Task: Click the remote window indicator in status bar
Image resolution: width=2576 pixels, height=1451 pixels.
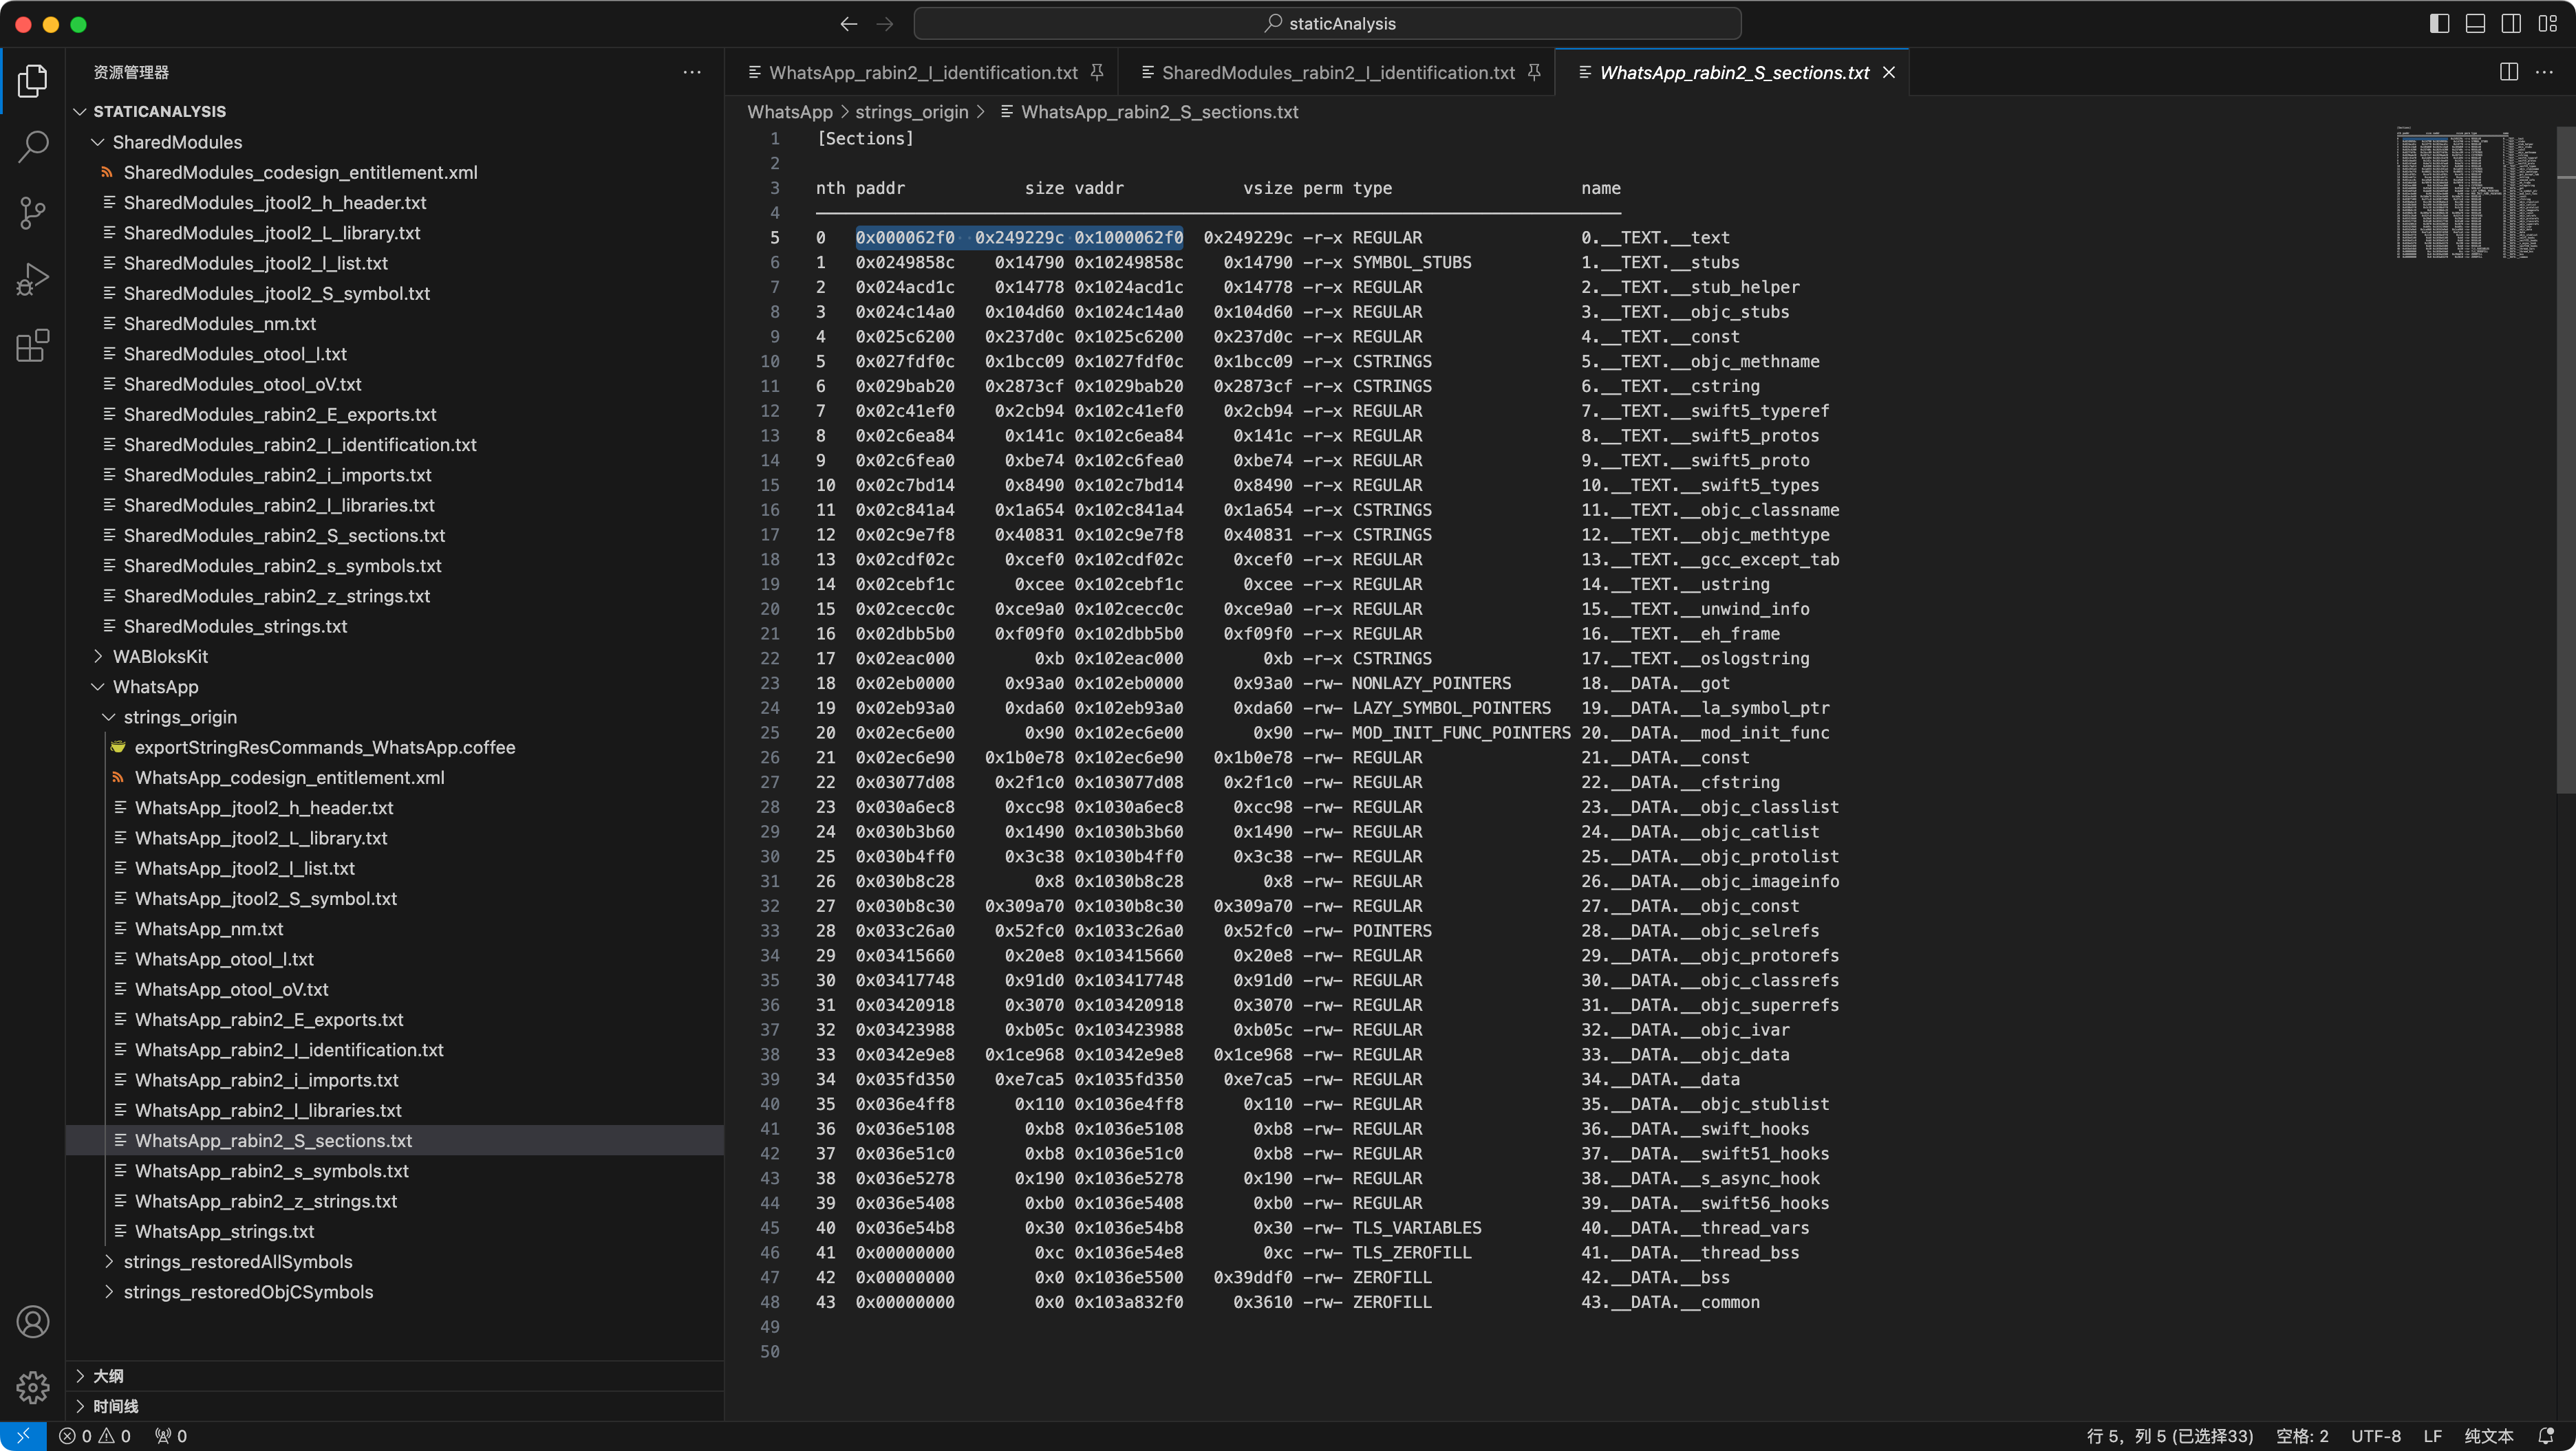Action: (x=23, y=1436)
